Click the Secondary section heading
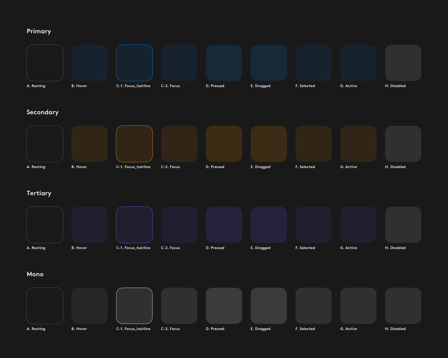 click(43, 112)
